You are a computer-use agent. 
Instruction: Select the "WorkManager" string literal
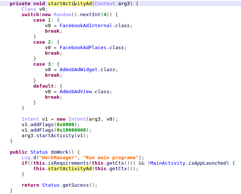coord(56,158)
